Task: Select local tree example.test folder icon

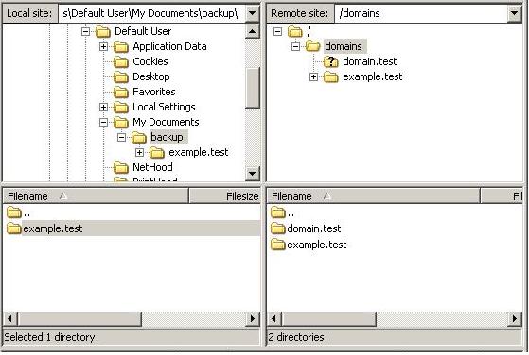Action: (157, 152)
